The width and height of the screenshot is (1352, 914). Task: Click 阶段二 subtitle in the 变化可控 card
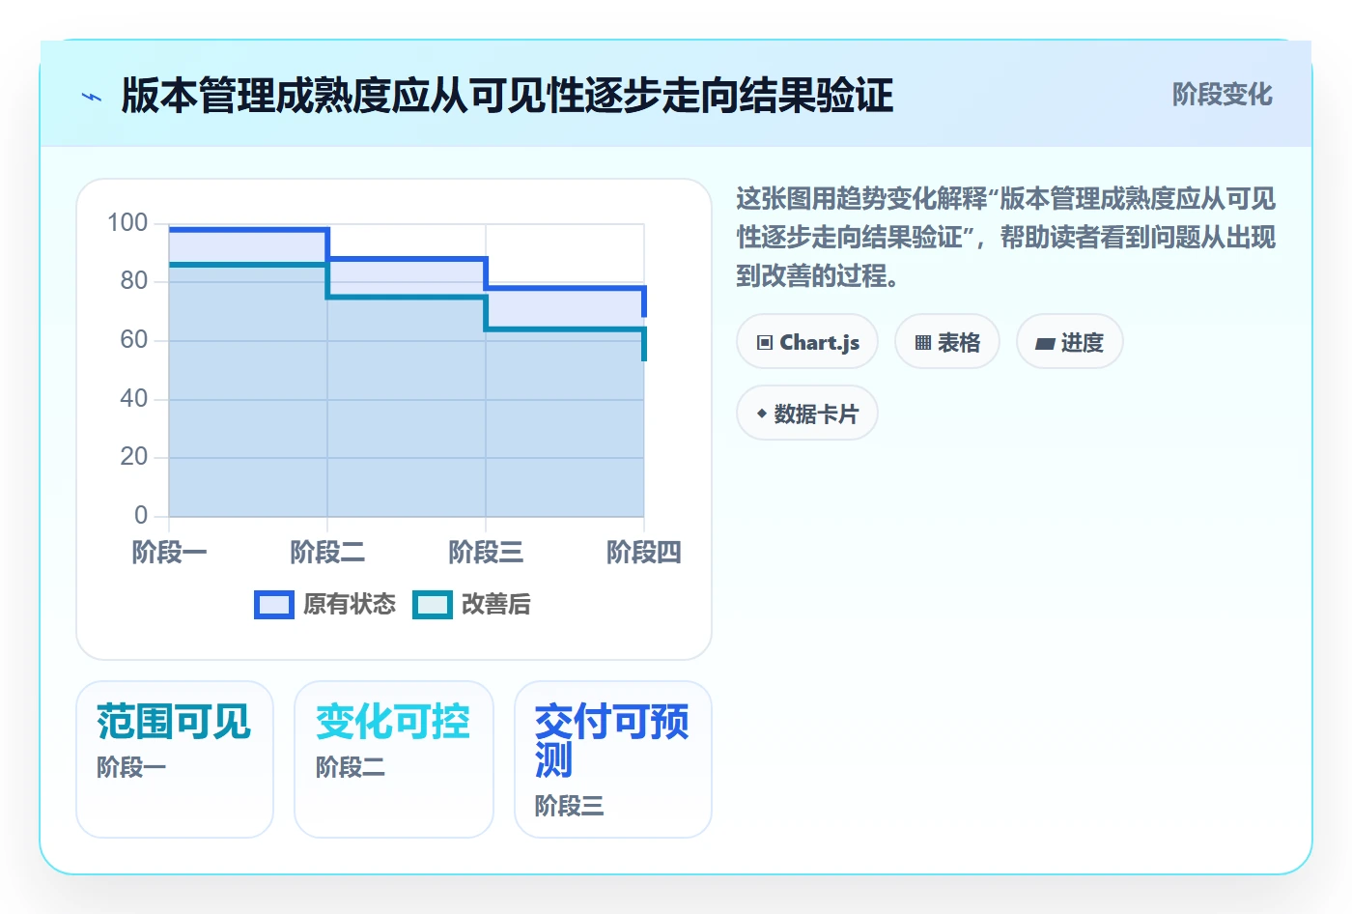coord(351,767)
